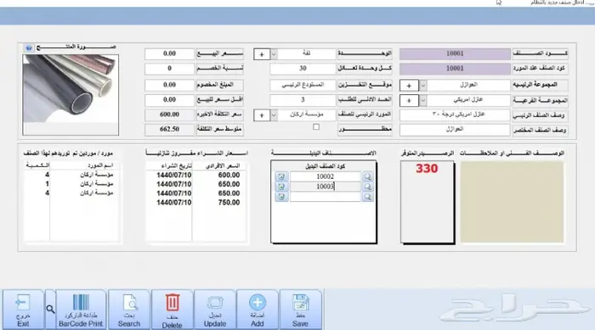Click main item description field عازل امريكي درجة
Screen dimensions: 595x330
click(x=455, y=115)
